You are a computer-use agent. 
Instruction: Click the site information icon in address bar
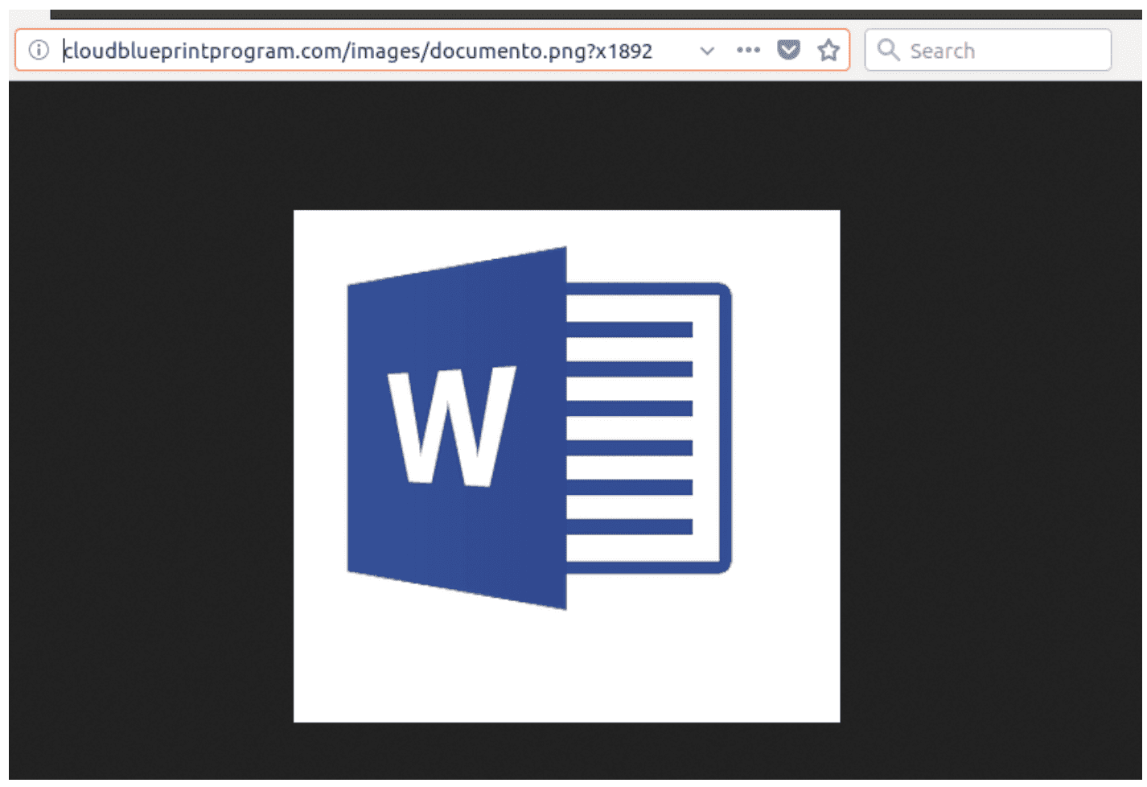click(38, 51)
